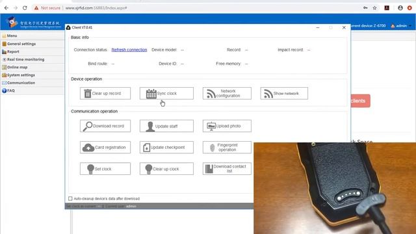The height and width of the screenshot is (234, 416).
Task: Click the Communication operation section label
Action: [94, 111]
